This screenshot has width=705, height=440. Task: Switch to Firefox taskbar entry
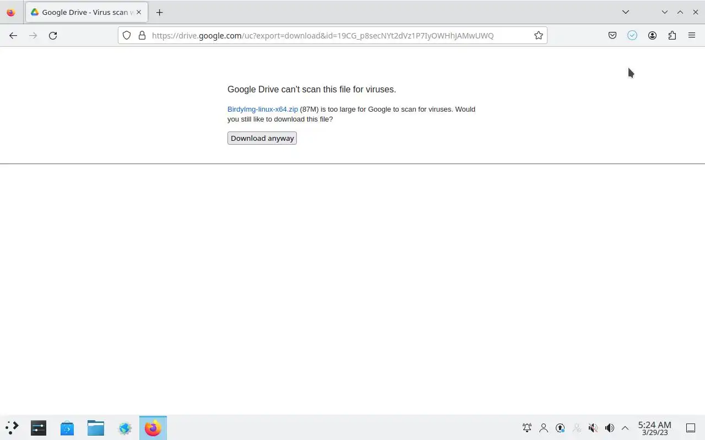153,427
